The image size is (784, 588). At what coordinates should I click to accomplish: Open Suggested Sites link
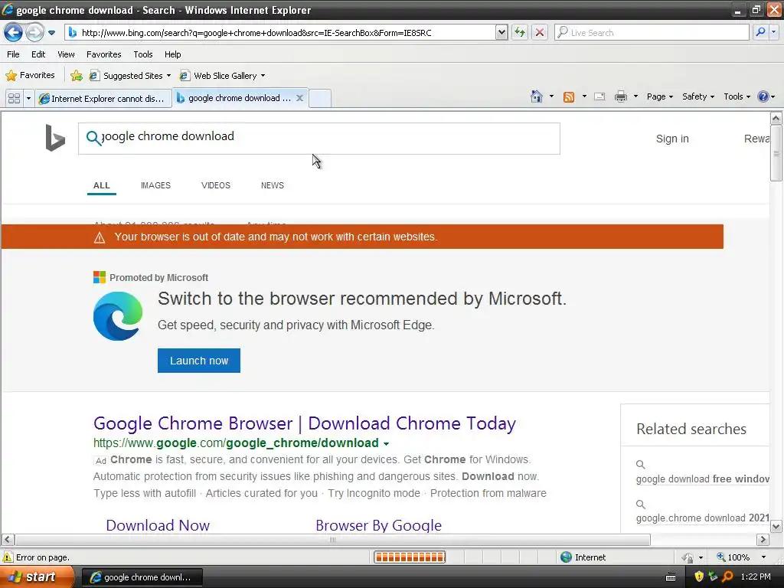129,76
